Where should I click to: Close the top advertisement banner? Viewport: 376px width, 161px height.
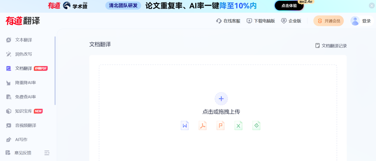pos(372,6)
